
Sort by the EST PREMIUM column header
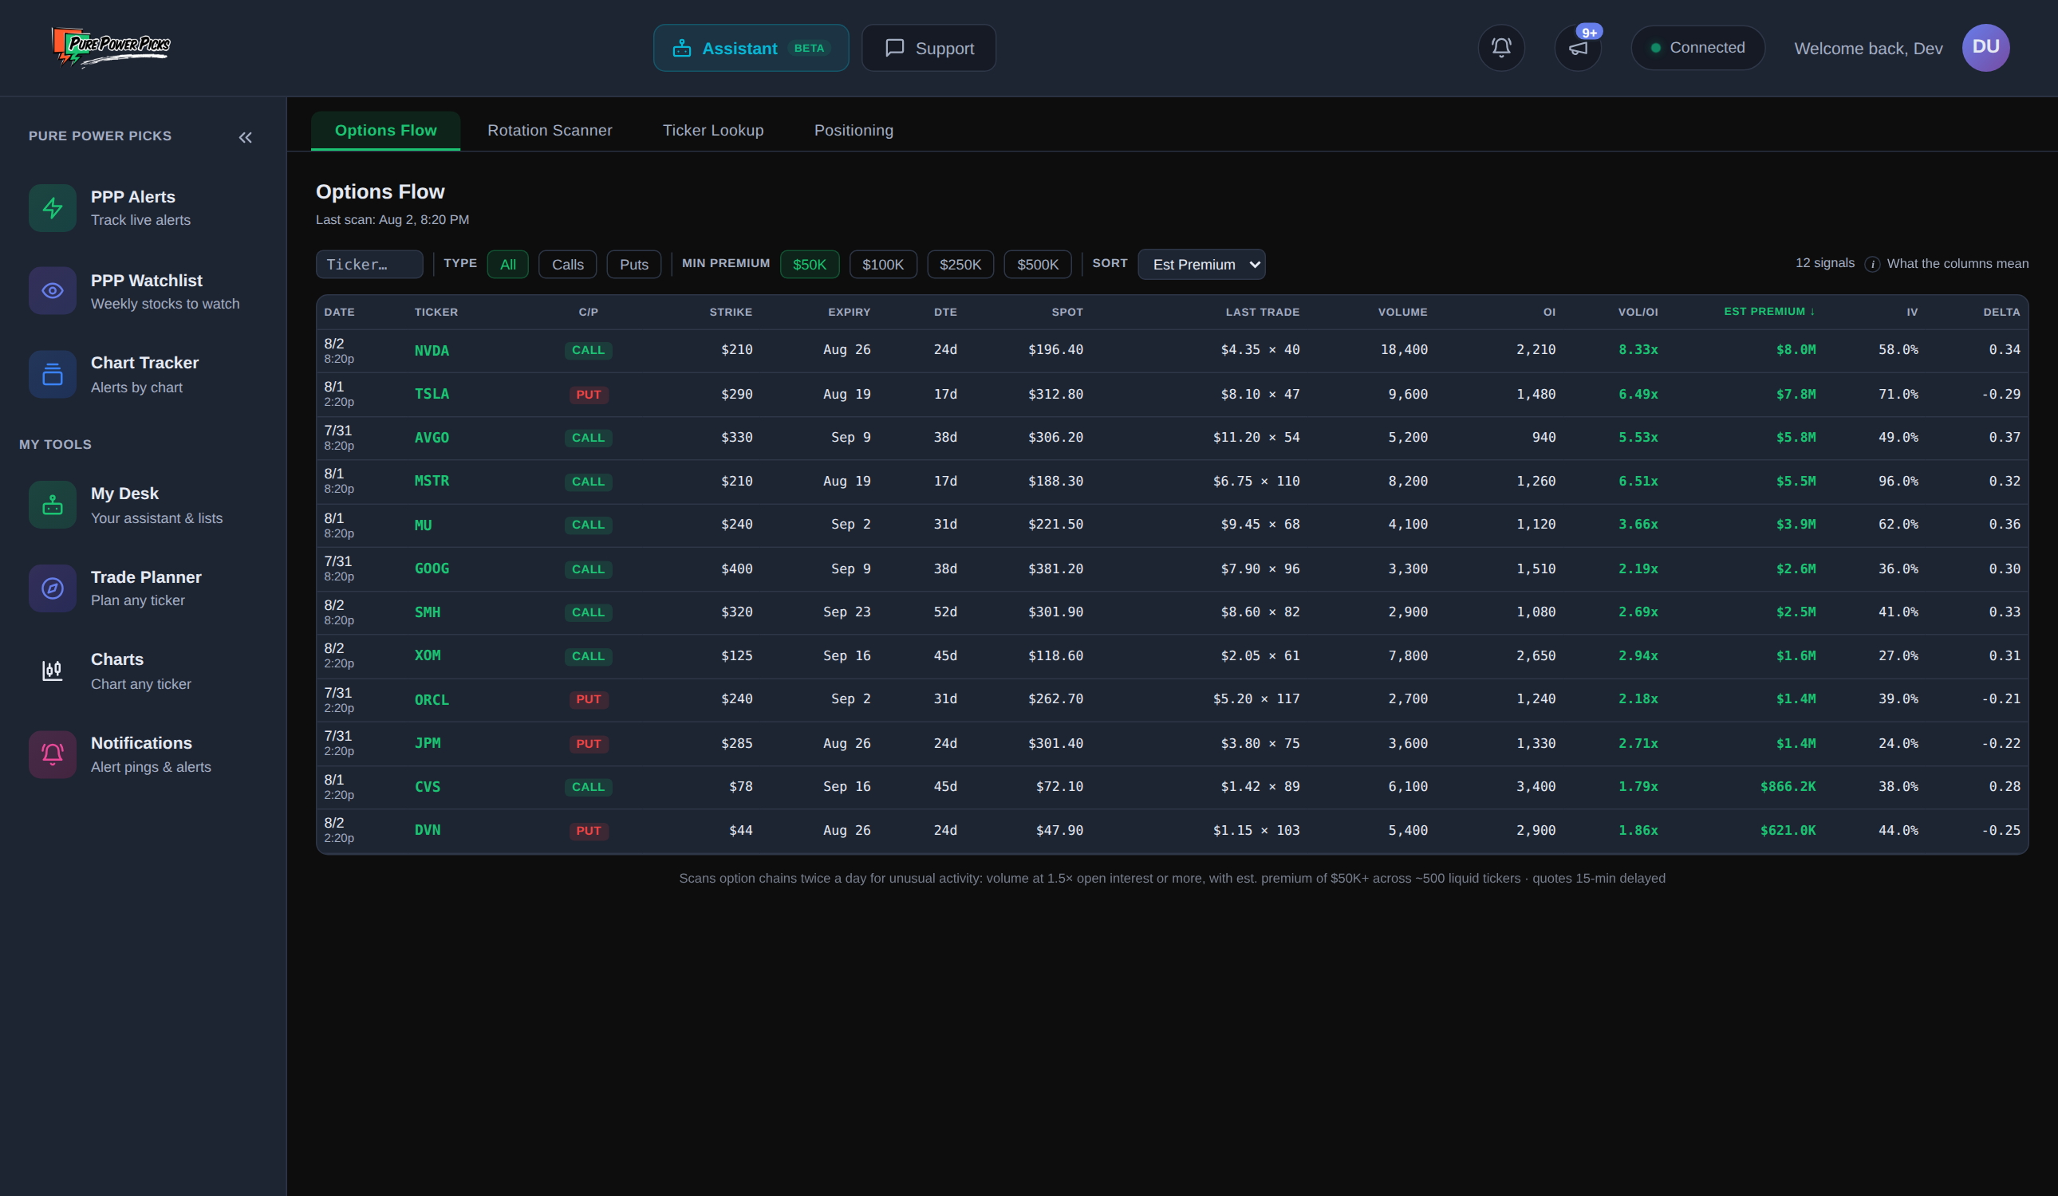[x=1769, y=312]
